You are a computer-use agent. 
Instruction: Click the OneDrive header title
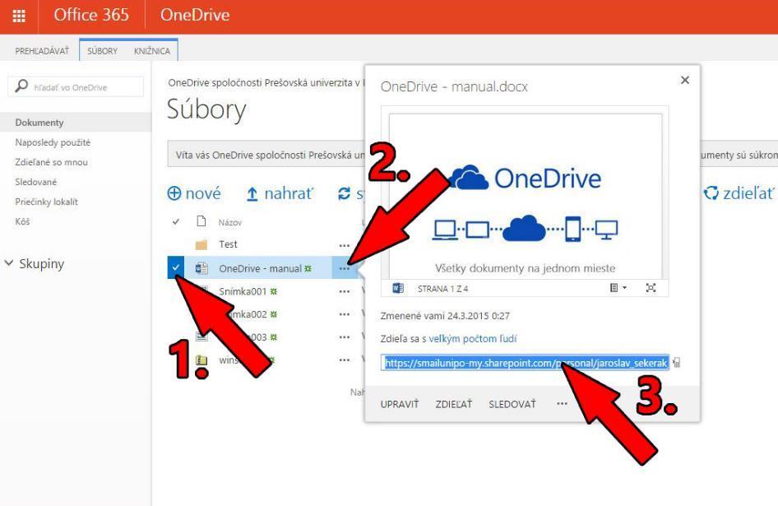pyautogui.click(x=195, y=15)
